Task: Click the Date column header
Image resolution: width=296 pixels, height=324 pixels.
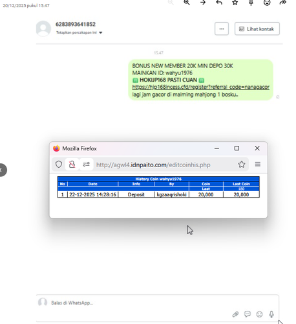Action: point(93,184)
